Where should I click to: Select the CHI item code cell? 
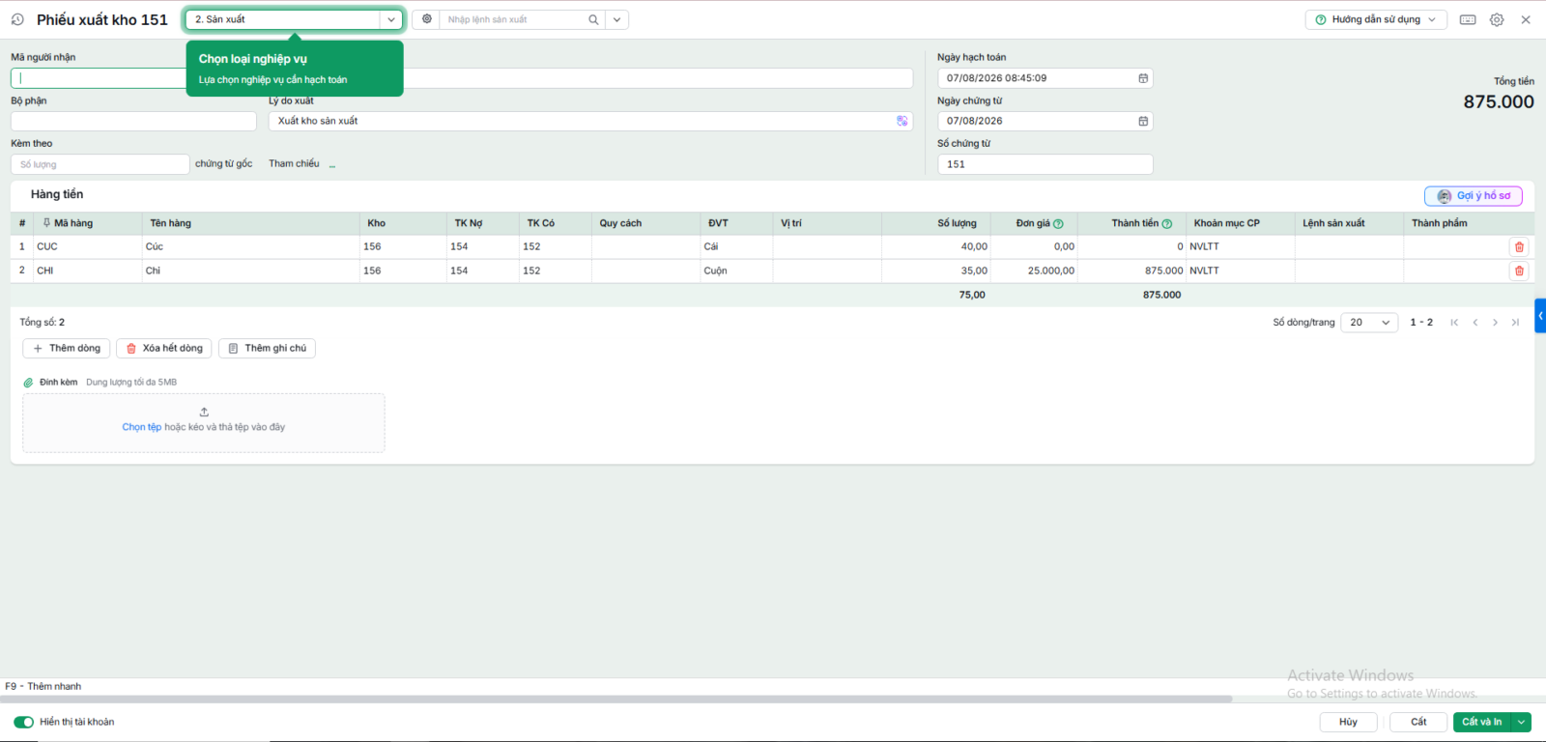[87, 271]
